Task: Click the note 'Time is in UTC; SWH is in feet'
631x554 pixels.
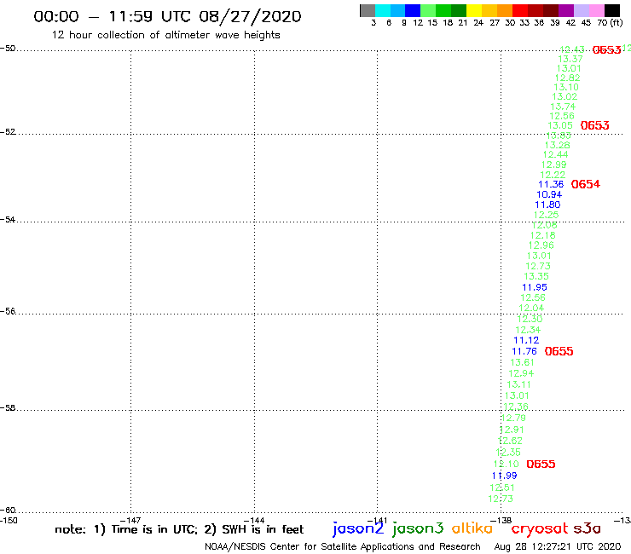Action: click(x=179, y=529)
